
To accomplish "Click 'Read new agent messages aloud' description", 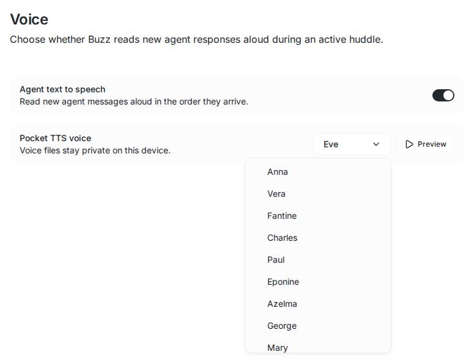I will point(134,102).
